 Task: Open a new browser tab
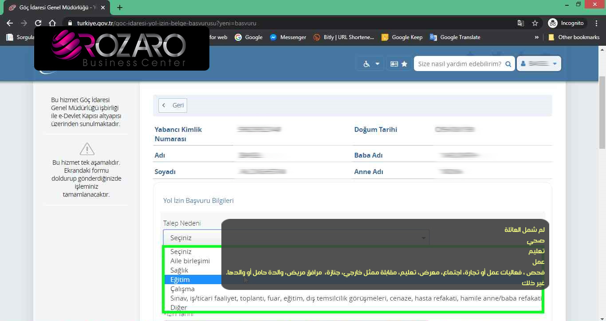click(120, 8)
